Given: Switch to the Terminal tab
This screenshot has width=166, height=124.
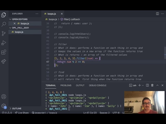Looking at the screenshot, I should click(51, 86).
